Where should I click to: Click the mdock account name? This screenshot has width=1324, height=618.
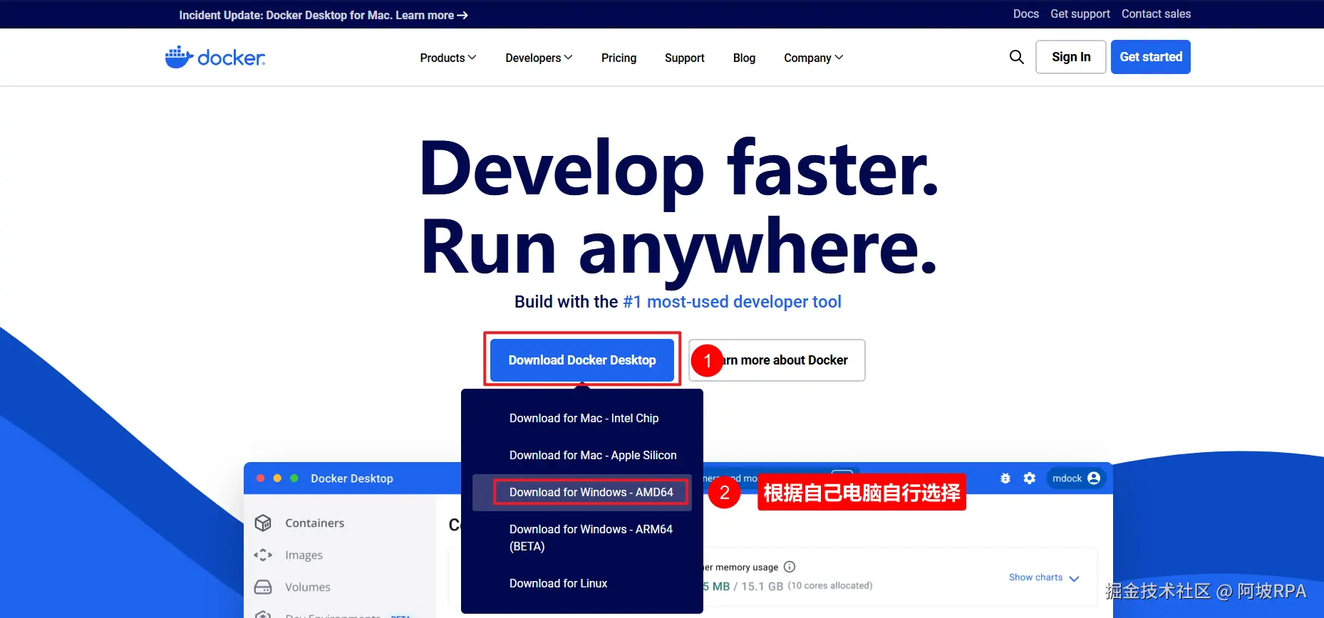(1067, 478)
